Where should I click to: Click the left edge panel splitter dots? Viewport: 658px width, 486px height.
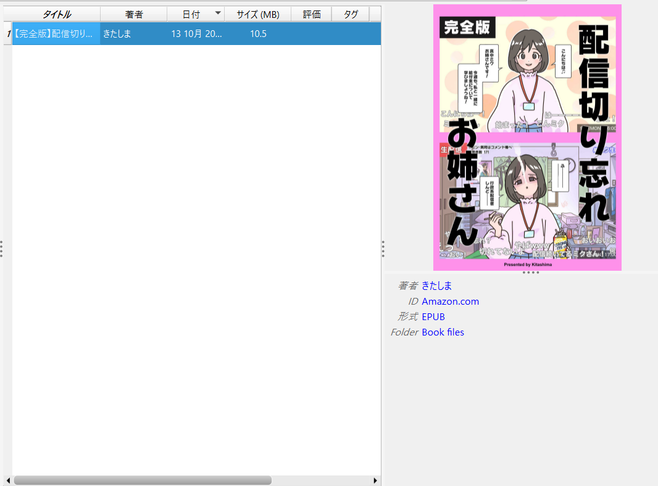point(2,249)
